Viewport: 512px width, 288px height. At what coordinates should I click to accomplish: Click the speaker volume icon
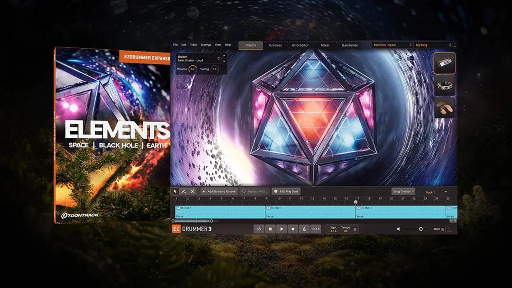click(x=398, y=229)
